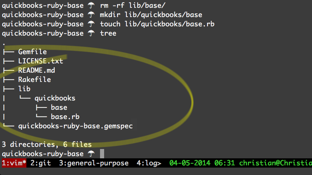The image size is (312, 175).
Task: Click README.md in the tree output
Action: [36, 70]
